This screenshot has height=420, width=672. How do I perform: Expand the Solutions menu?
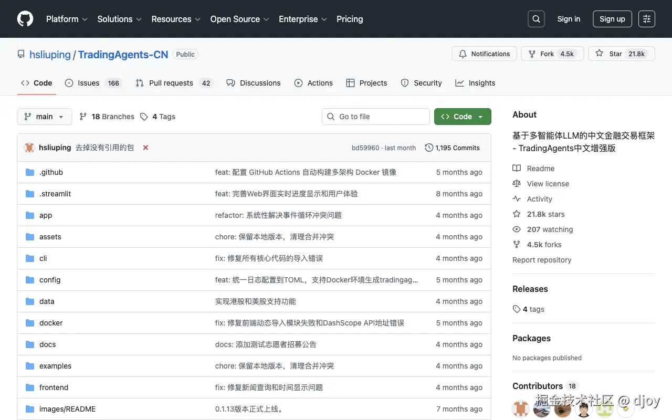pos(120,19)
